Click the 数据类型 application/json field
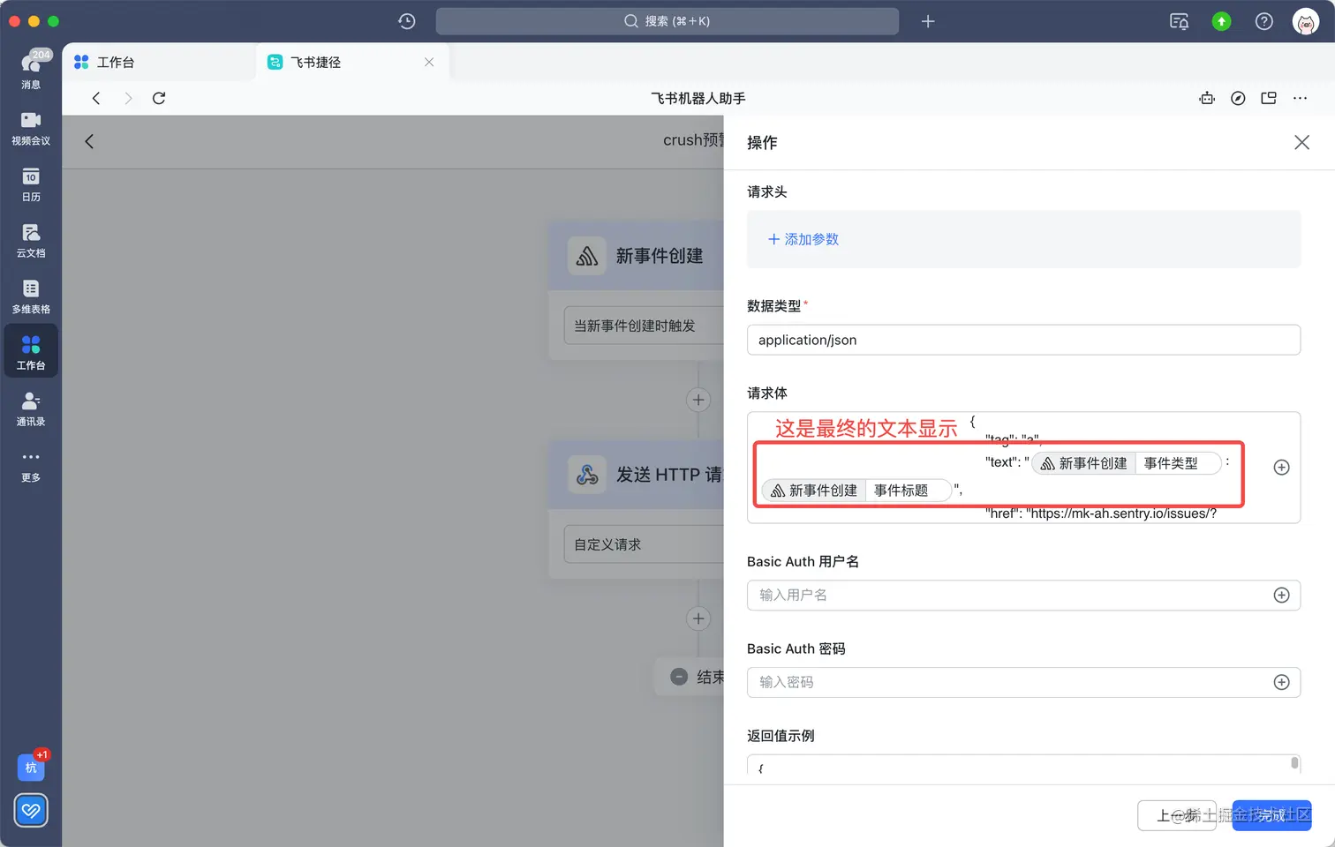Screen dimensions: 1335x847 click(1023, 340)
